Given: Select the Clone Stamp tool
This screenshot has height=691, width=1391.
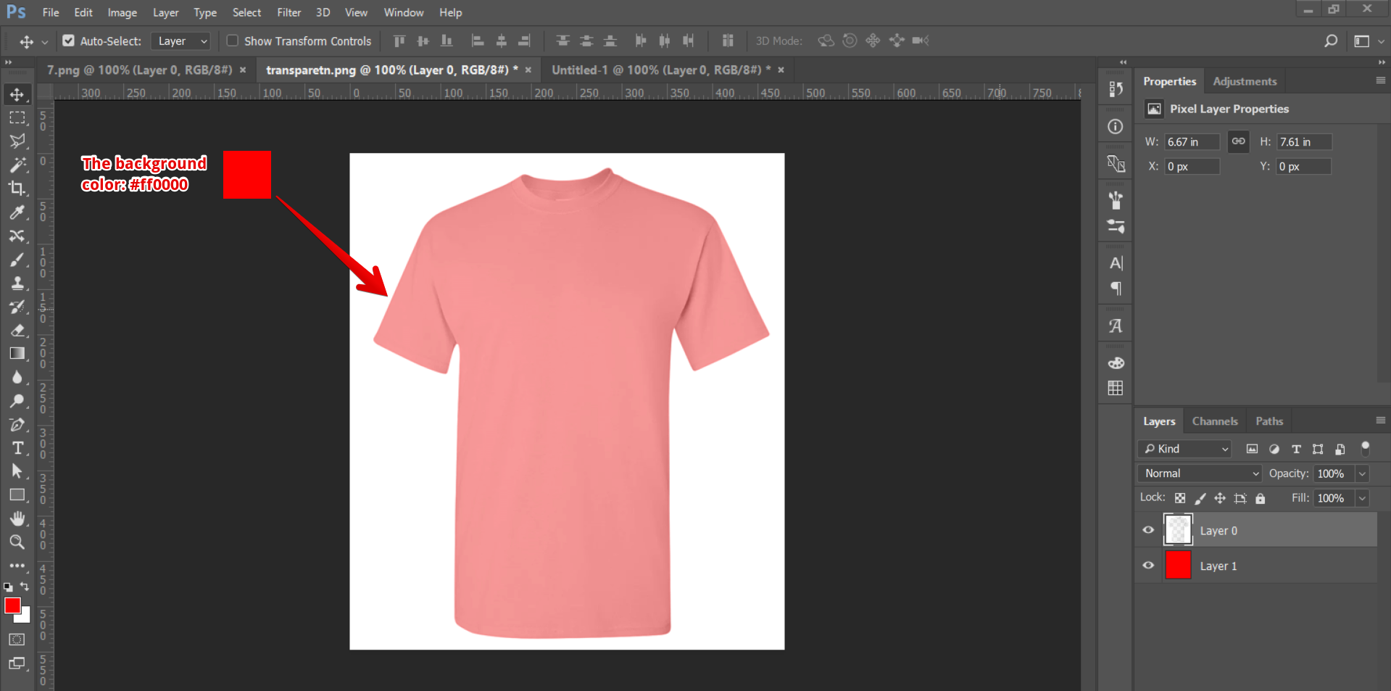Looking at the screenshot, I should 17,284.
